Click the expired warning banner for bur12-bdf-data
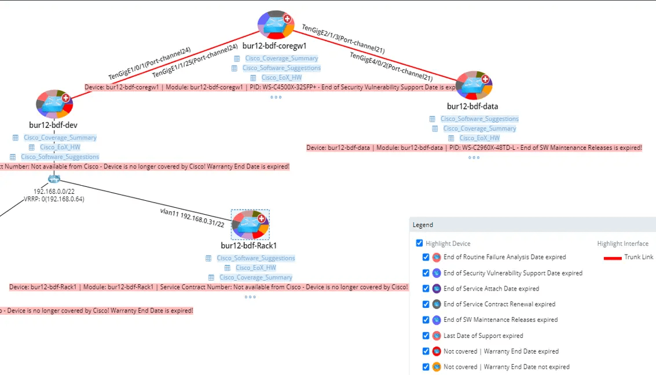 click(474, 148)
